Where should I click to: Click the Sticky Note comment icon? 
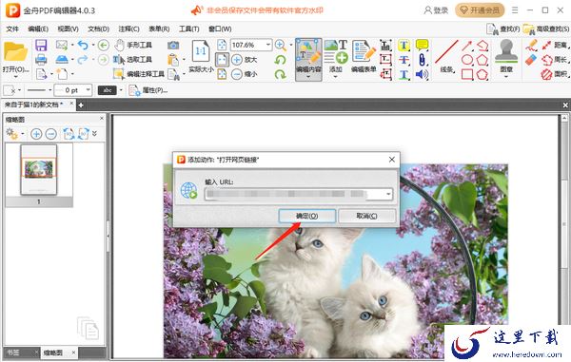tap(422, 45)
